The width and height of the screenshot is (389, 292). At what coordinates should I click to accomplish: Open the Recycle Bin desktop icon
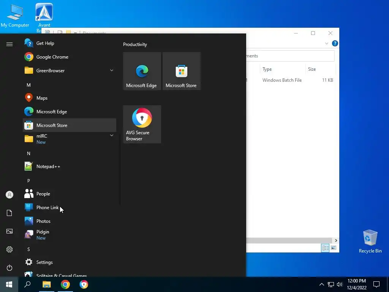pos(370,241)
